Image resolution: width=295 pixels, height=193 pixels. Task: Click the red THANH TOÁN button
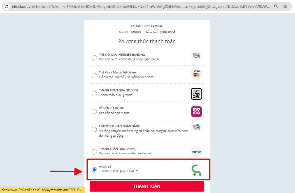click(147, 186)
